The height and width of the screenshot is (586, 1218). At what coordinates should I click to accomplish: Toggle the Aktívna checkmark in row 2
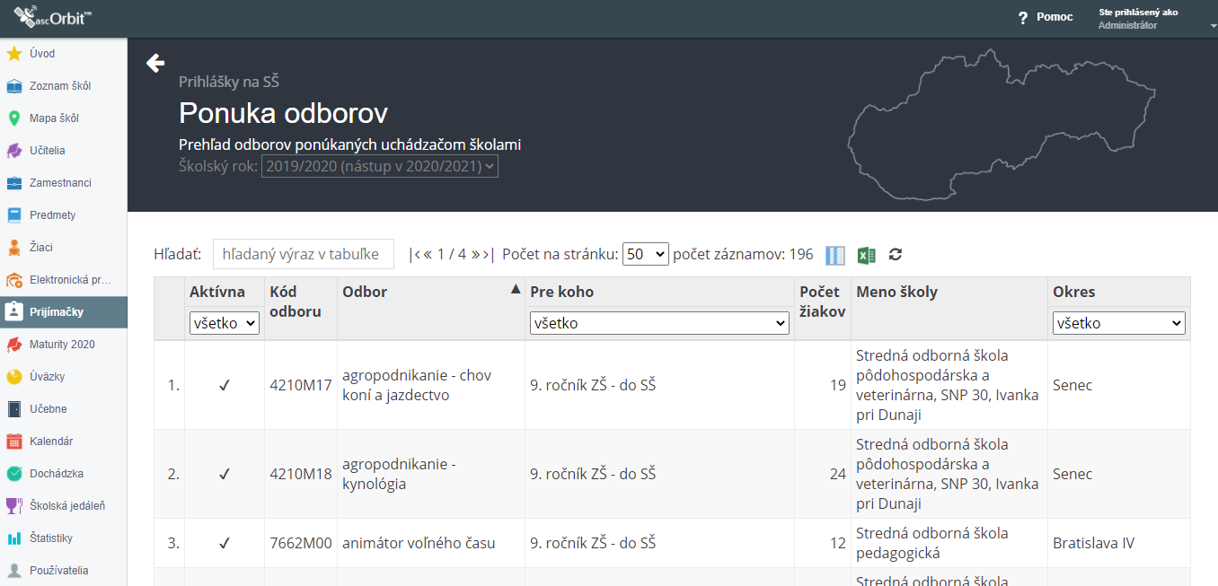click(225, 474)
